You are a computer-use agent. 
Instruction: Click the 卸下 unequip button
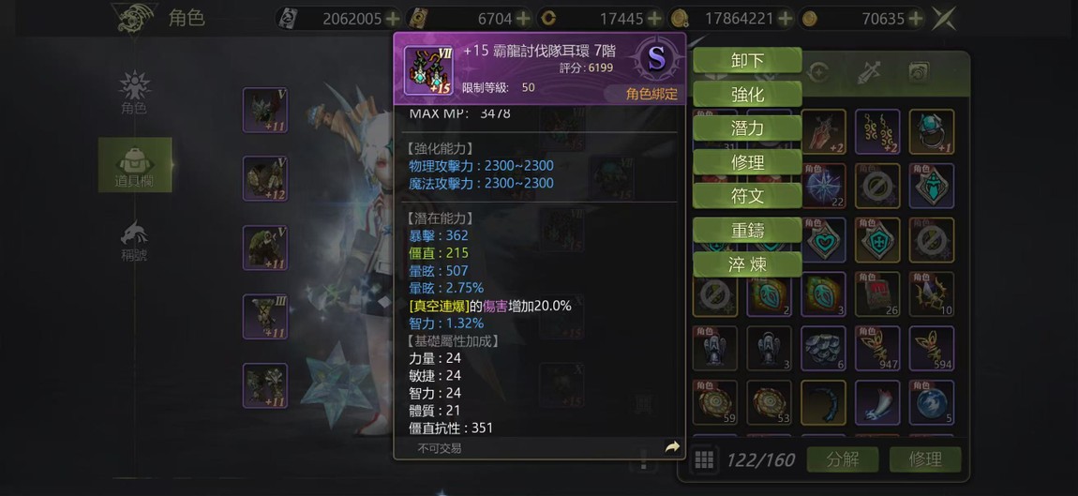coord(747,61)
